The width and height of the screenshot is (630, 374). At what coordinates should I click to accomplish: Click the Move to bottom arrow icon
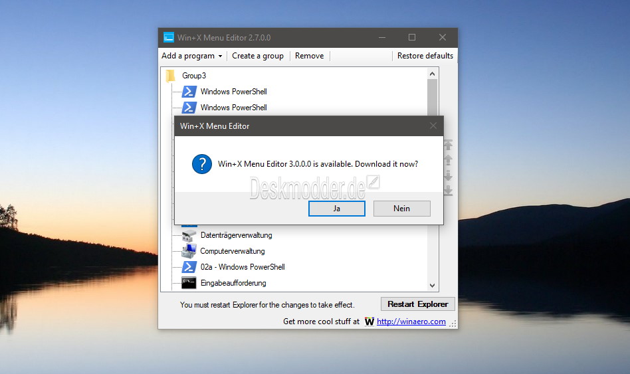tap(449, 191)
